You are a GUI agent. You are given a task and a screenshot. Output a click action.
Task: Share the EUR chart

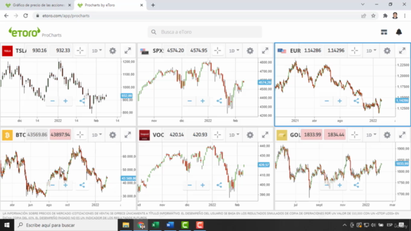coord(356,101)
